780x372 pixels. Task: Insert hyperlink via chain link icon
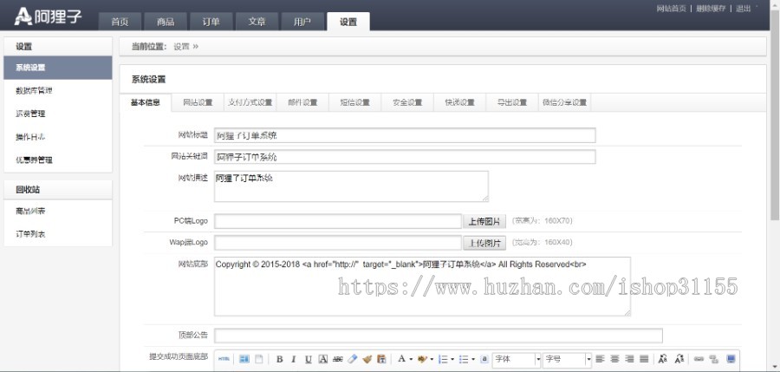click(699, 359)
